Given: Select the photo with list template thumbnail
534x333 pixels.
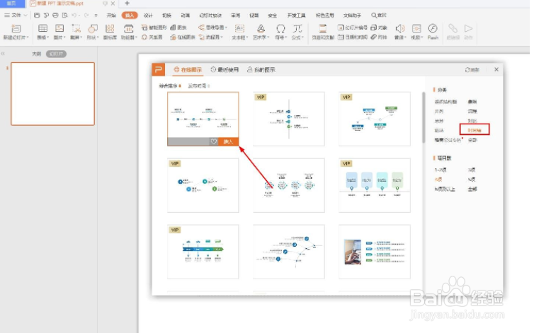Looking at the screenshot, I should tap(375, 252).
